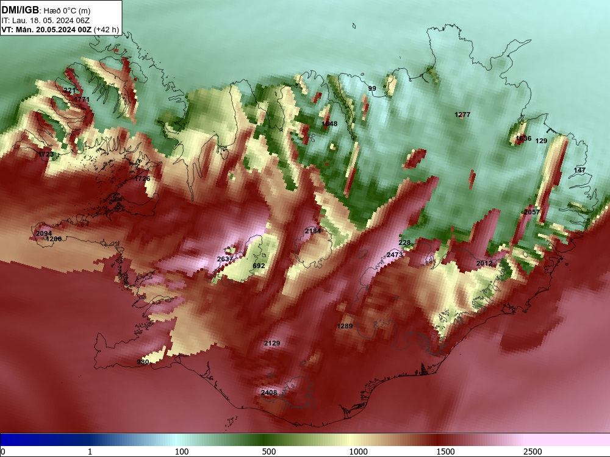Select the 'VT: Mán. 20.05.2024 00Z' line
This screenshot has height=457, width=610.
coord(46,29)
